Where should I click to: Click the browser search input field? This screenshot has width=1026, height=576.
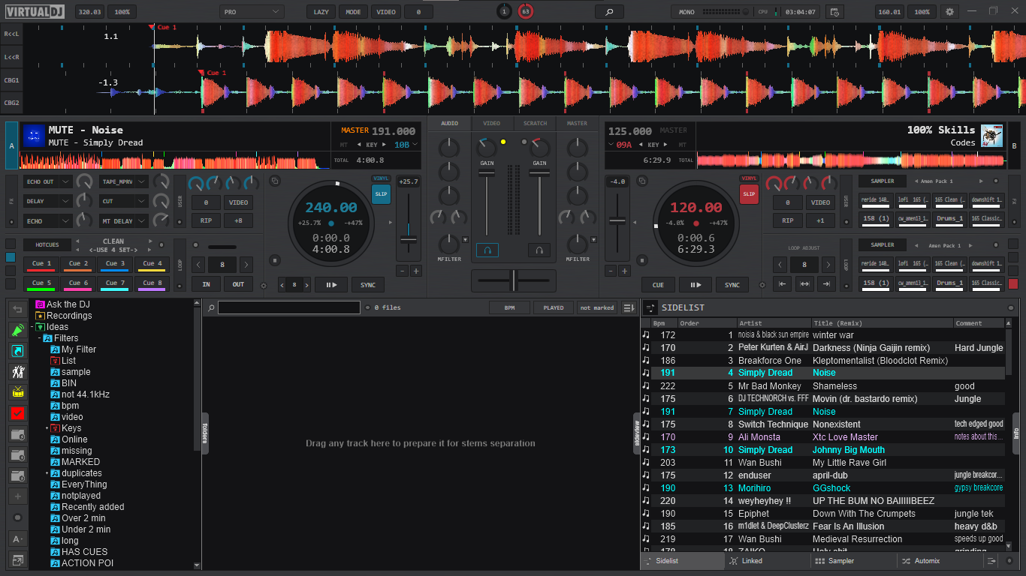(288, 307)
